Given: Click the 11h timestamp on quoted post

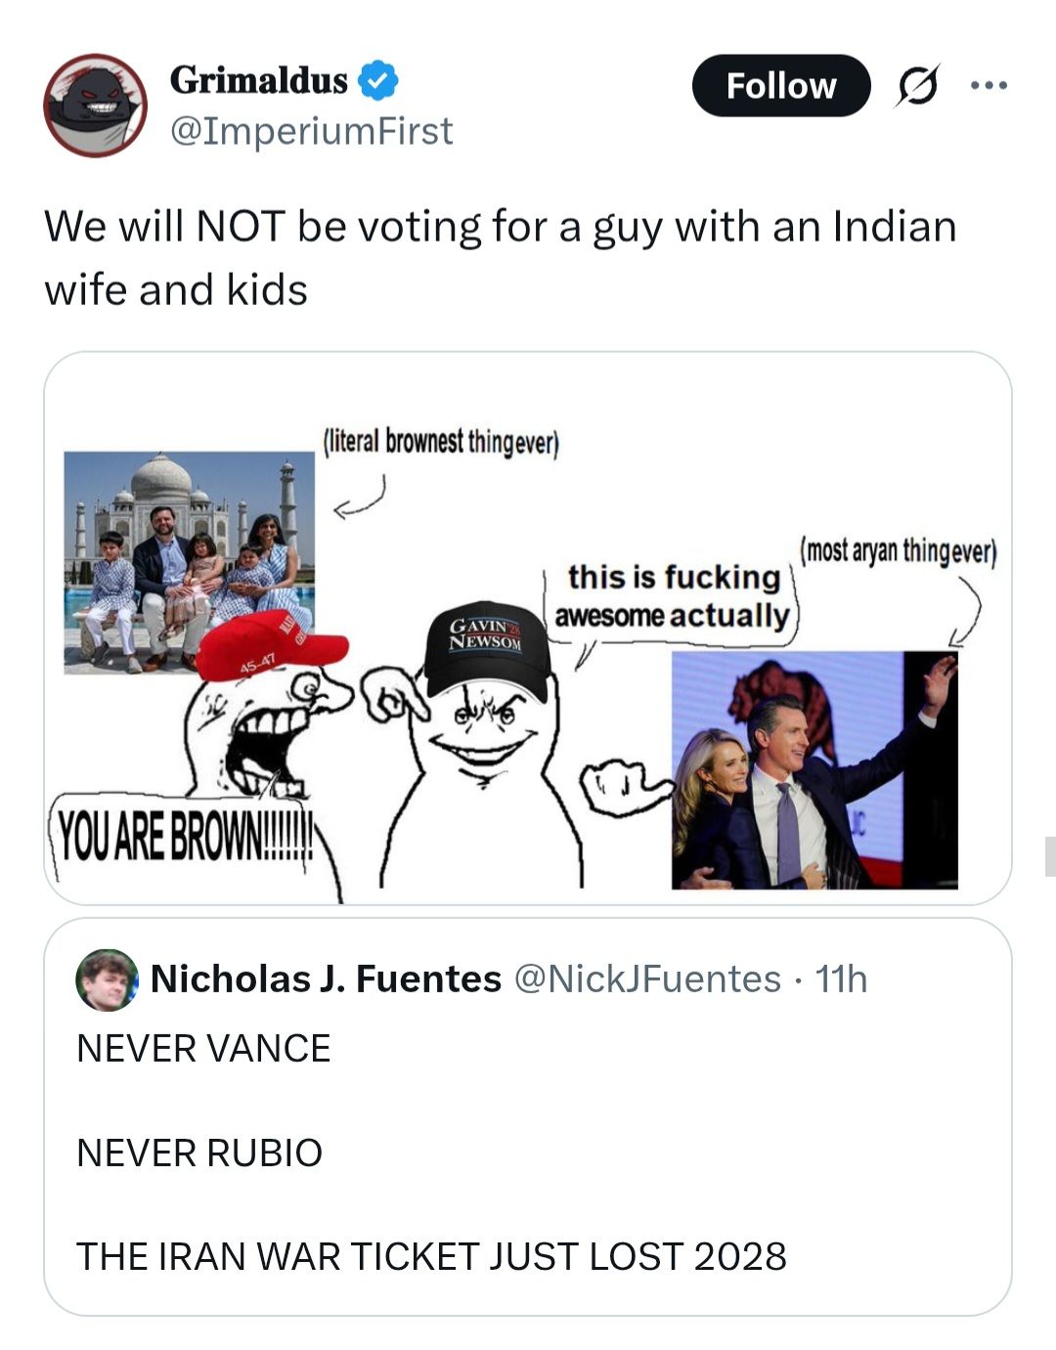Looking at the screenshot, I should pyautogui.click(x=841, y=979).
